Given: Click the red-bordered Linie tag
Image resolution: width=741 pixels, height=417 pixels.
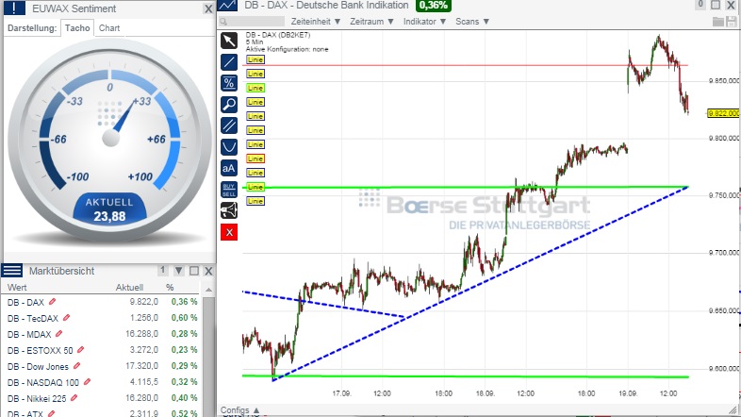Looking at the screenshot, I should (x=255, y=158).
